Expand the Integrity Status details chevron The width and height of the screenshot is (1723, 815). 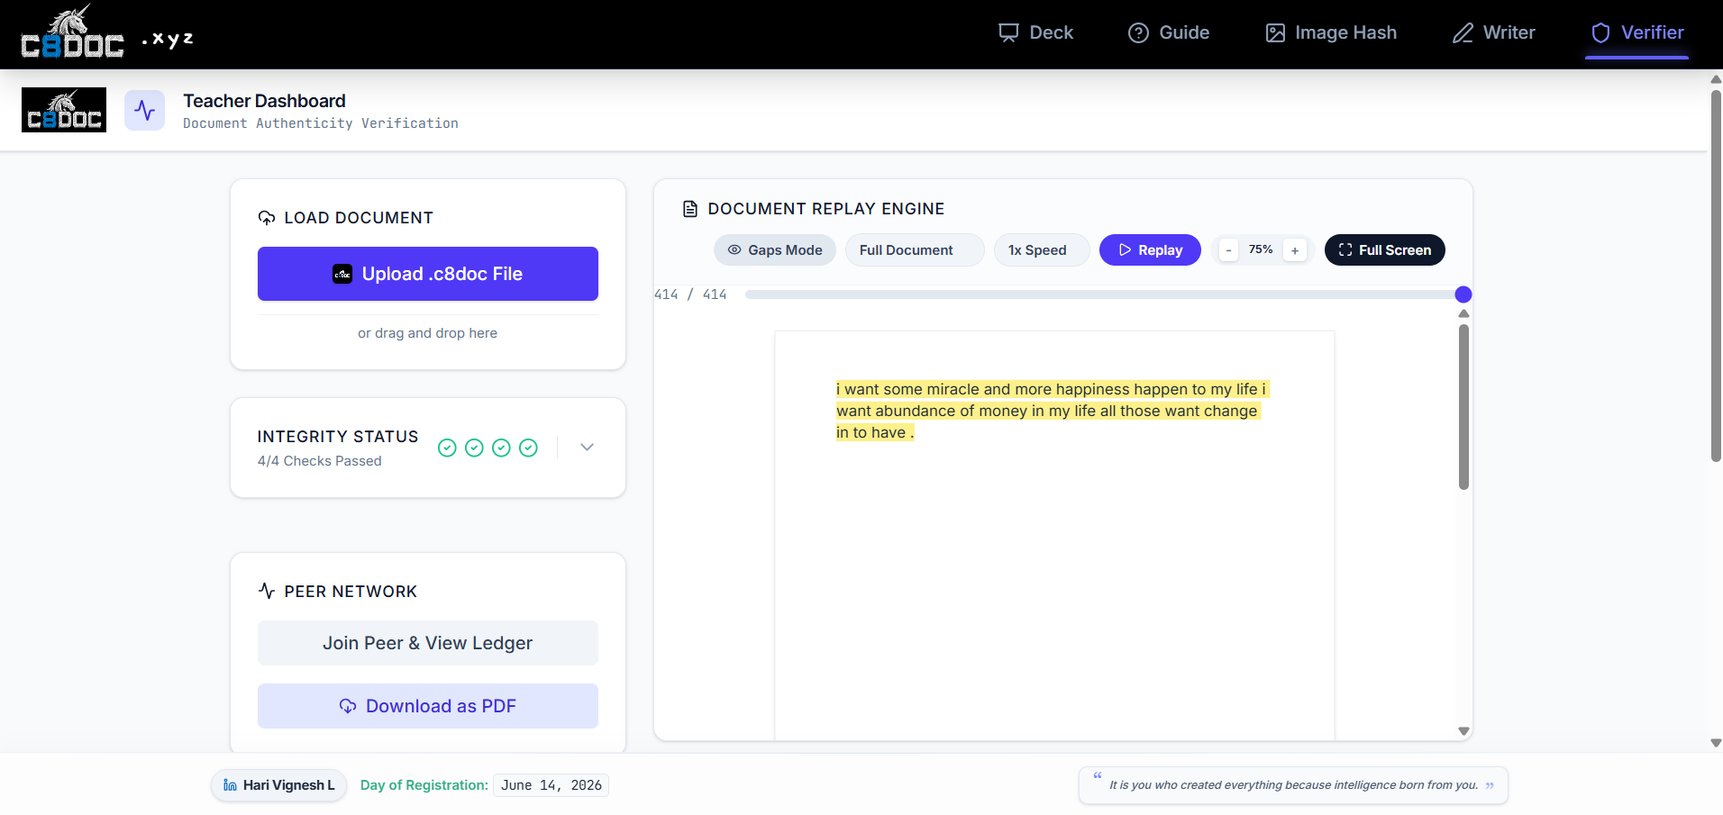coord(587,448)
